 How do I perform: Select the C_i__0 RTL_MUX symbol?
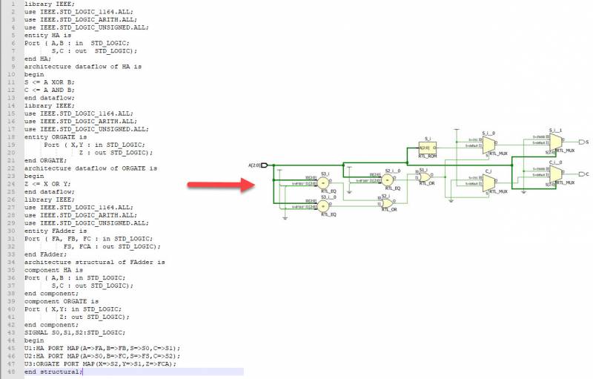click(554, 173)
